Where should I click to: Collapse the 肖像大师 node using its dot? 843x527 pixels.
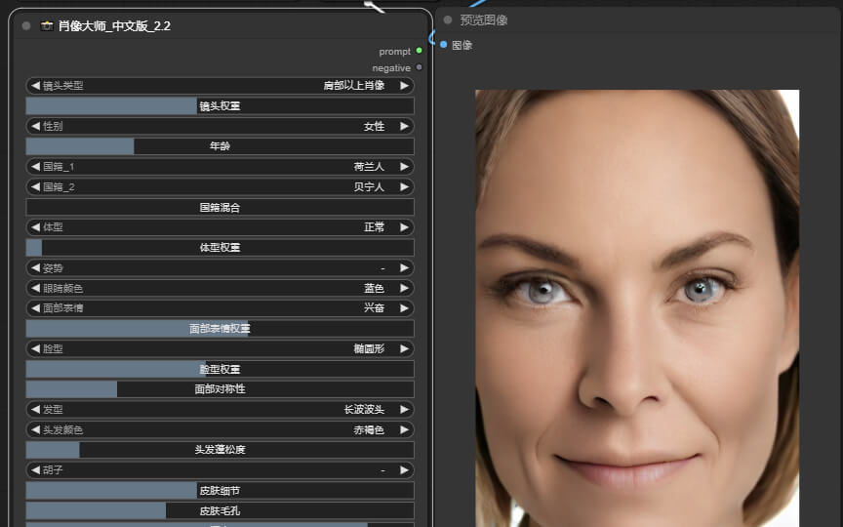(x=26, y=26)
